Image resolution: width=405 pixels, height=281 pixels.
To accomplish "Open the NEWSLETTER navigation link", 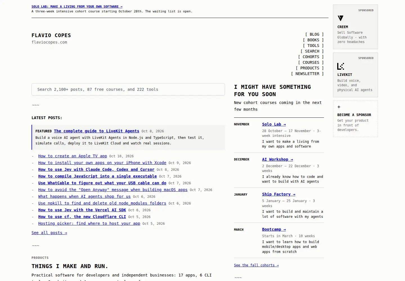I will (x=307, y=74).
